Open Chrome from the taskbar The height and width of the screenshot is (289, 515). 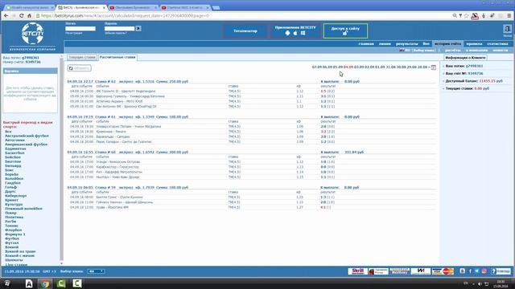(45, 283)
